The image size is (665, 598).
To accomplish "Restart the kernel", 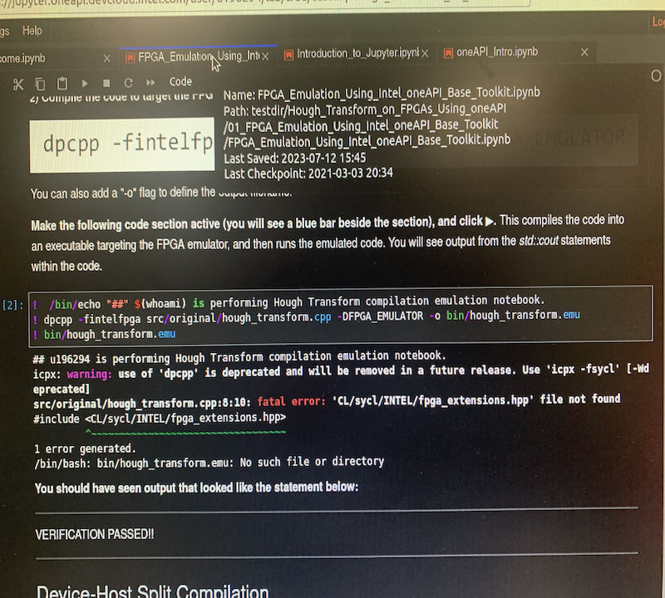I will coord(131,81).
